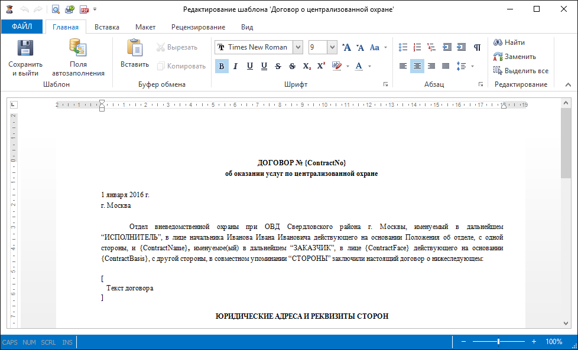Export to PDF from the quick access toolbar
The image size is (578, 350).
pos(85,9)
